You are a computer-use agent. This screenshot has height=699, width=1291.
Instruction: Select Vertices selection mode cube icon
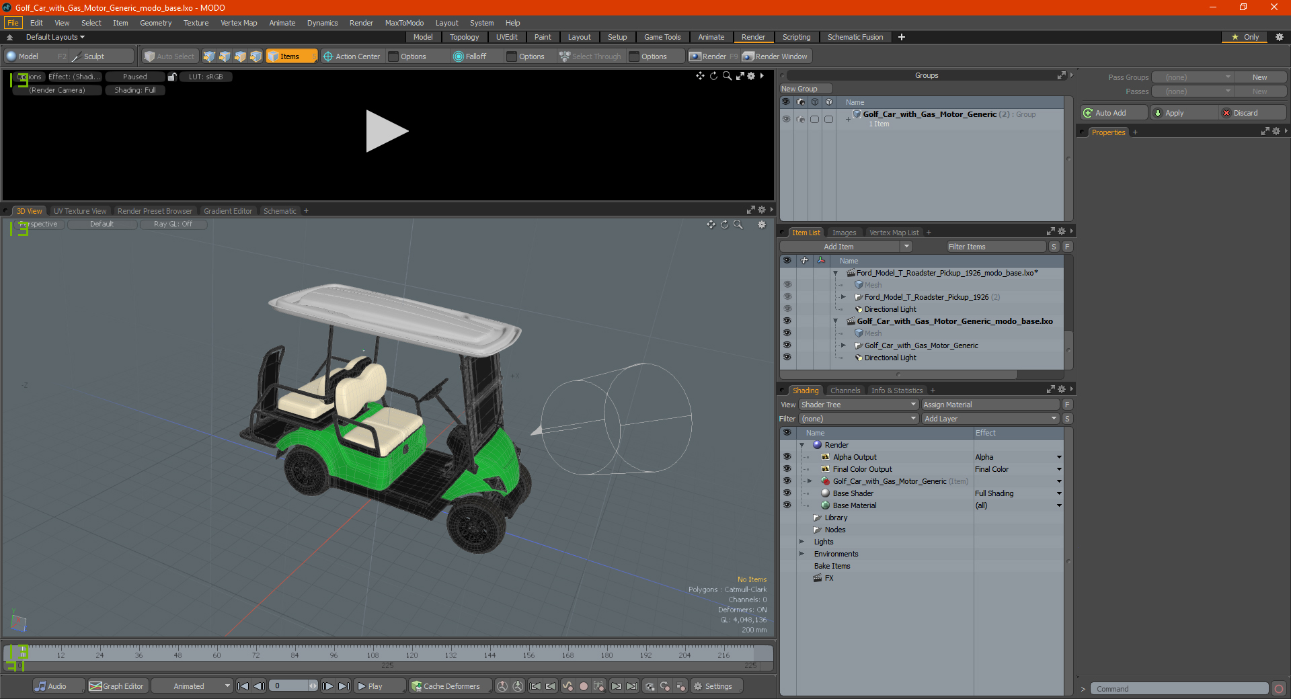[209, 56]
